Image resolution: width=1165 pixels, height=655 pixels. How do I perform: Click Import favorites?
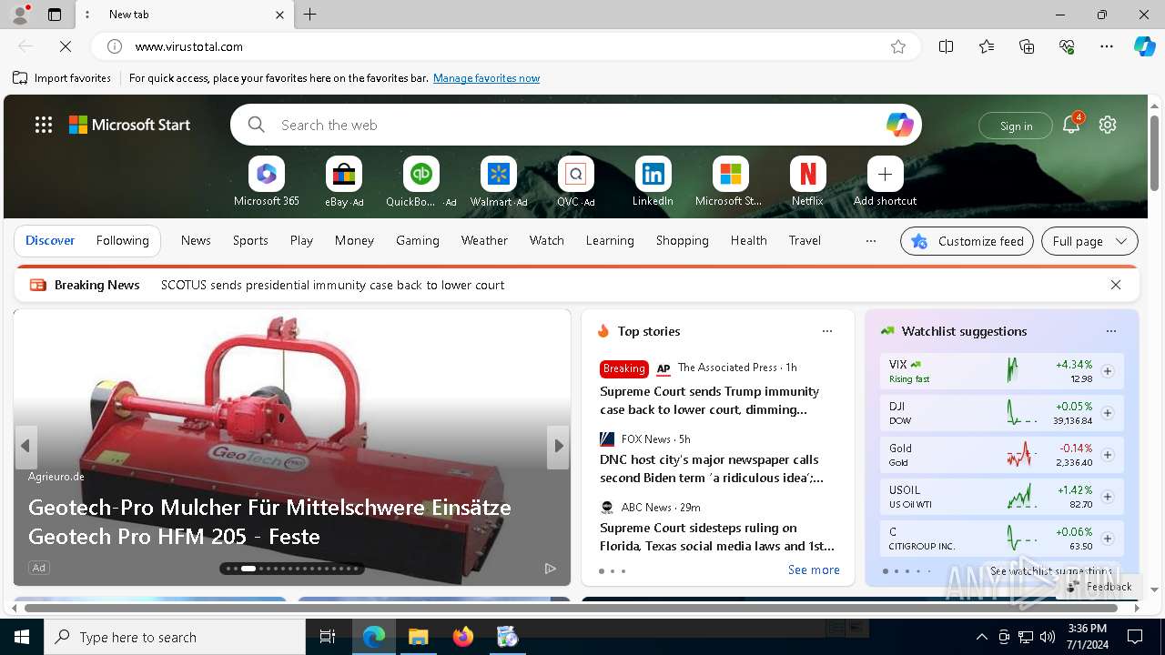[62, 78]
